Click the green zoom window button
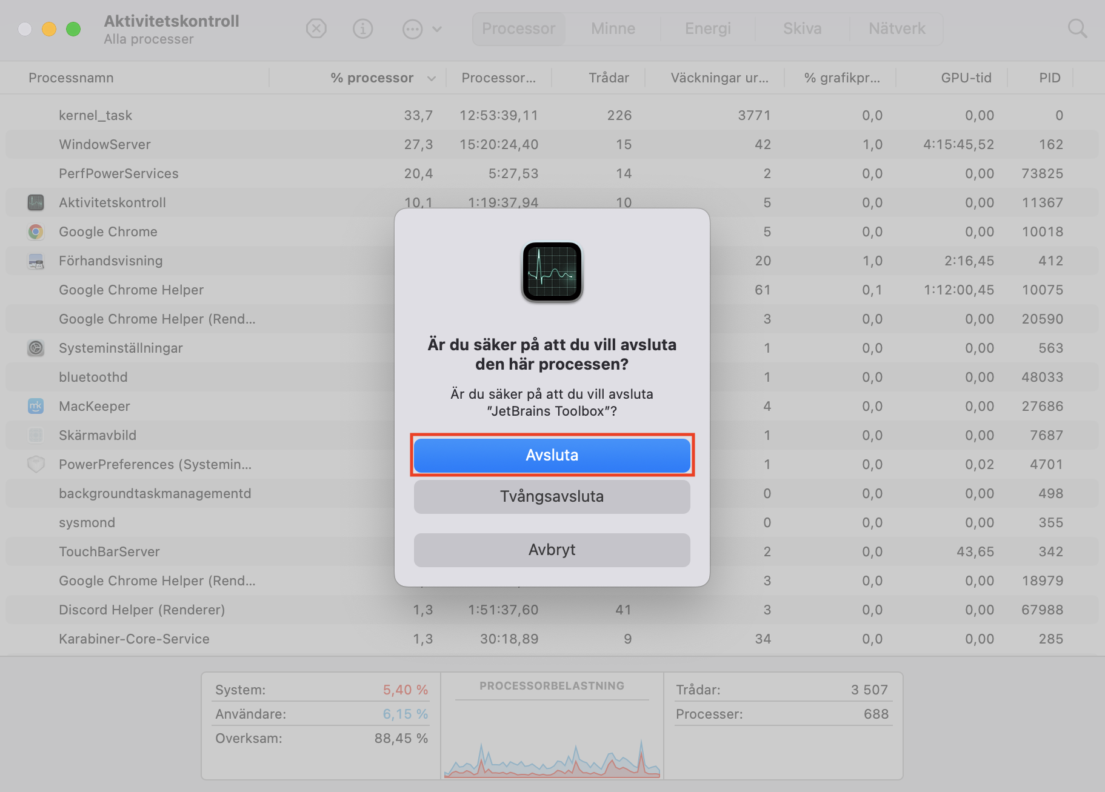 pos(73,29)
